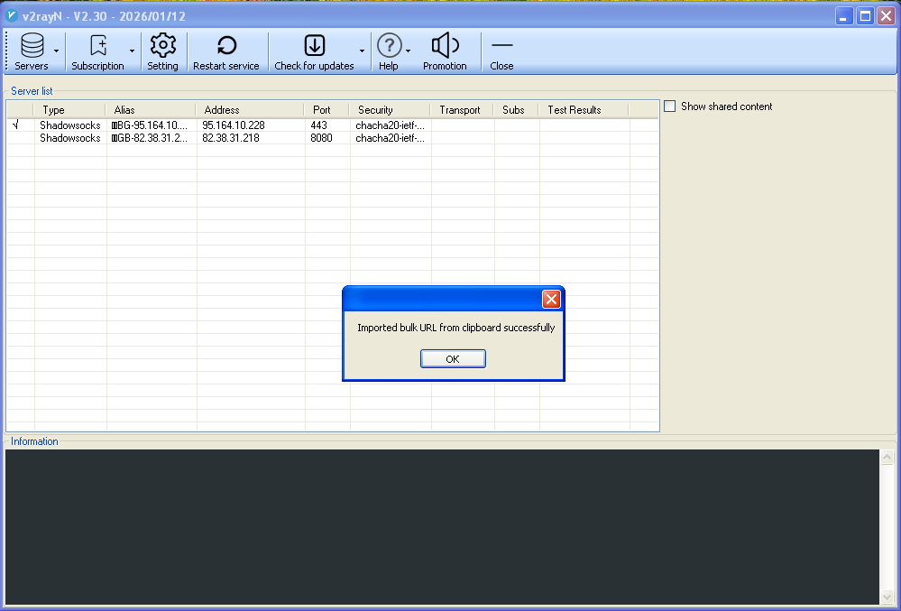Viewport: 901px width, 611px height.
Task: Click the Information panel scroll up arrow
Action: [x=887, y=457]
